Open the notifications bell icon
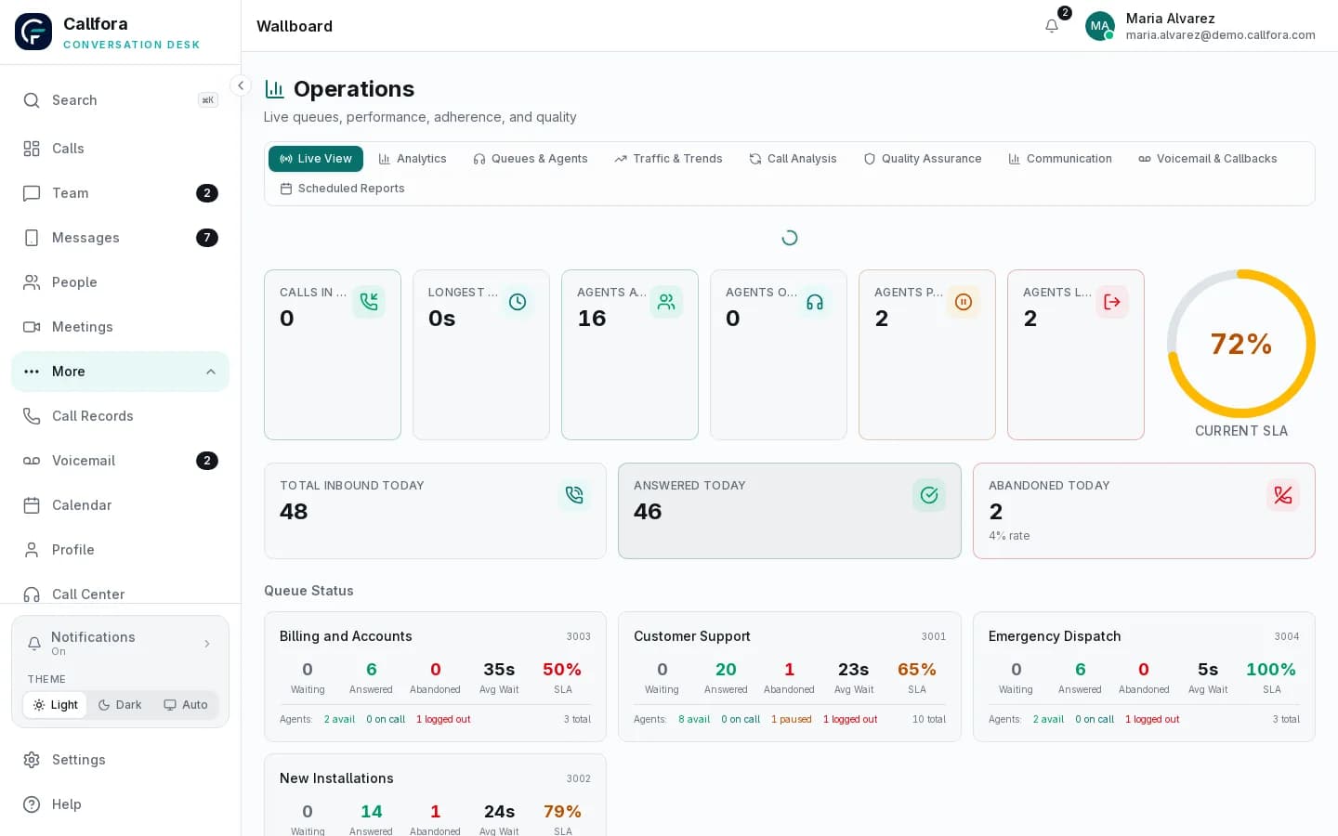 [x=1052, y=26]
